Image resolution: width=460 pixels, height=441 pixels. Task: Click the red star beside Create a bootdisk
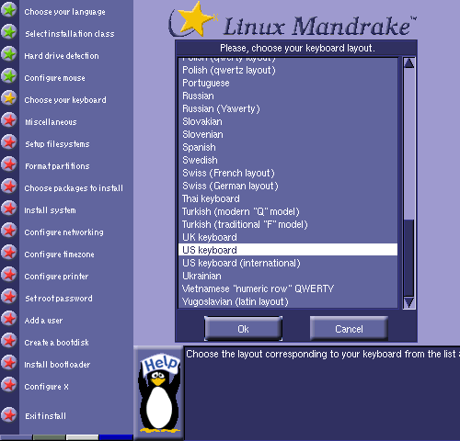click(9, 341)
